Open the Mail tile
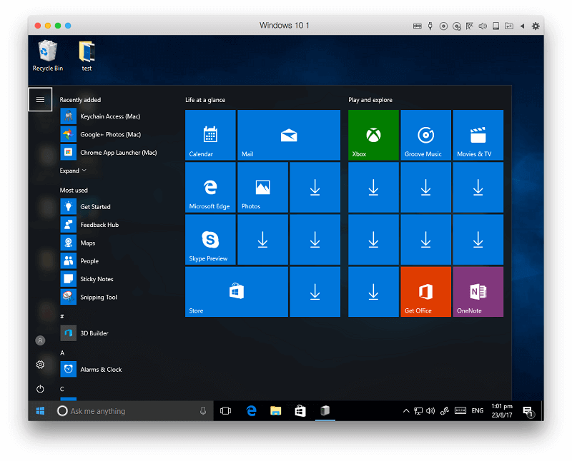572x461 pixels. click(x=289, y=135)
